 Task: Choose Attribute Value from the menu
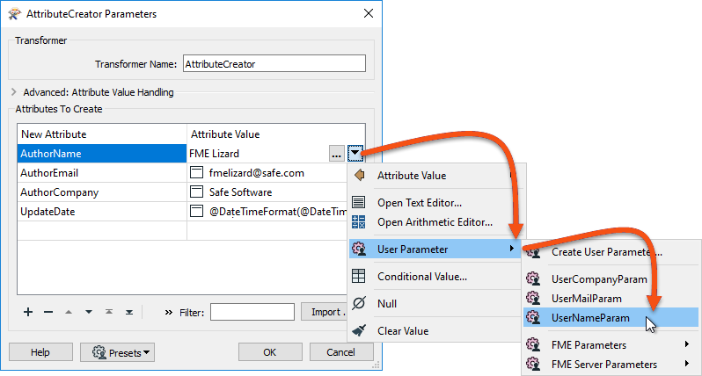(412, 175)
